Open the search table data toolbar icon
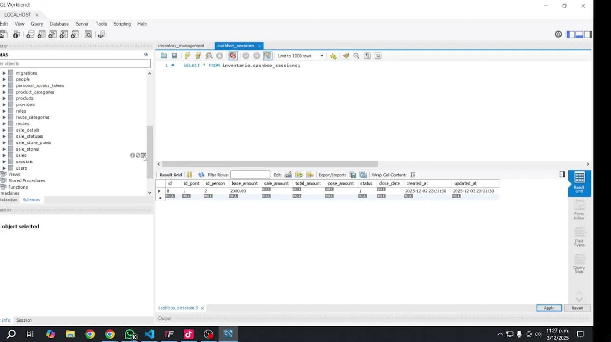Image resolution: width=611 pixels, height=342 pixels. pyautogui.click(x=88, y=34)
